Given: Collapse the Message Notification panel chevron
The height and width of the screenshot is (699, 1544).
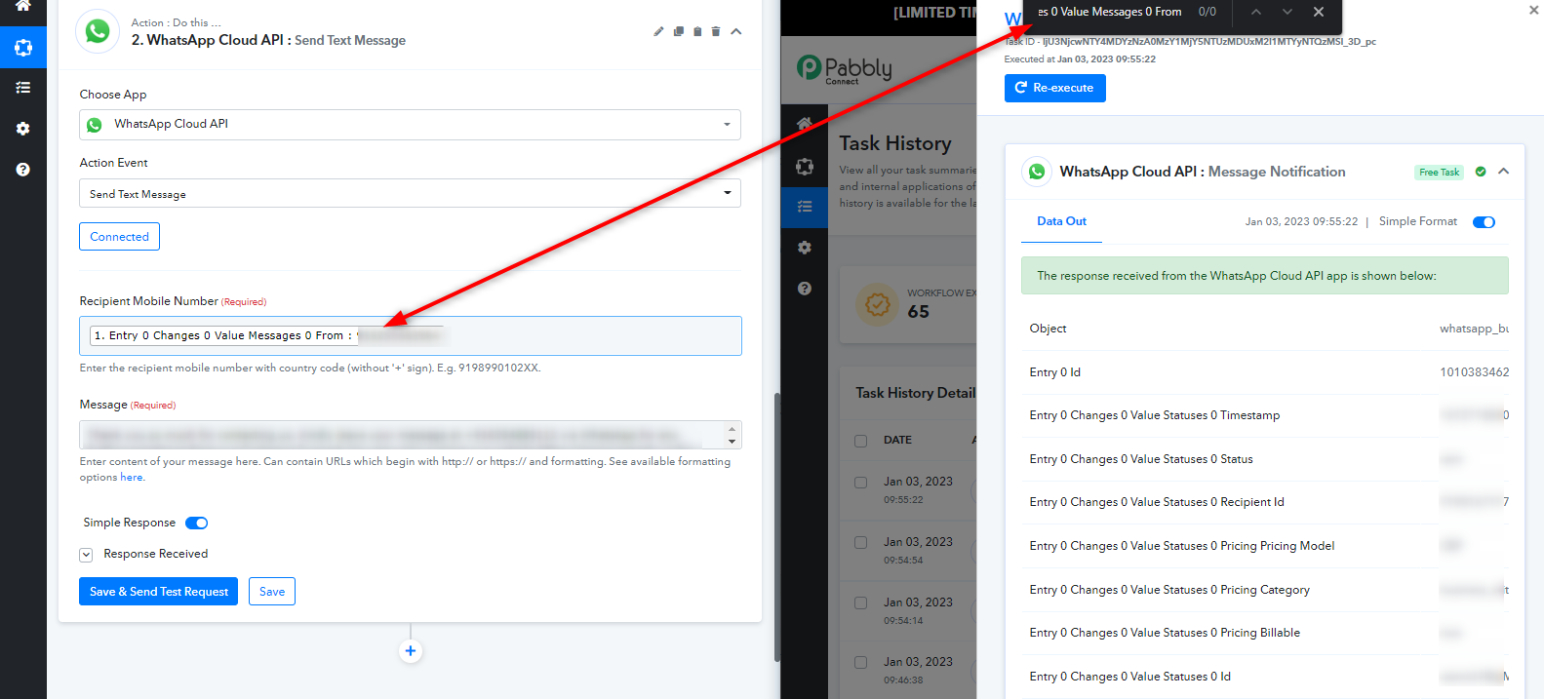Looking at the screenshot, I should click(1503, 172).
